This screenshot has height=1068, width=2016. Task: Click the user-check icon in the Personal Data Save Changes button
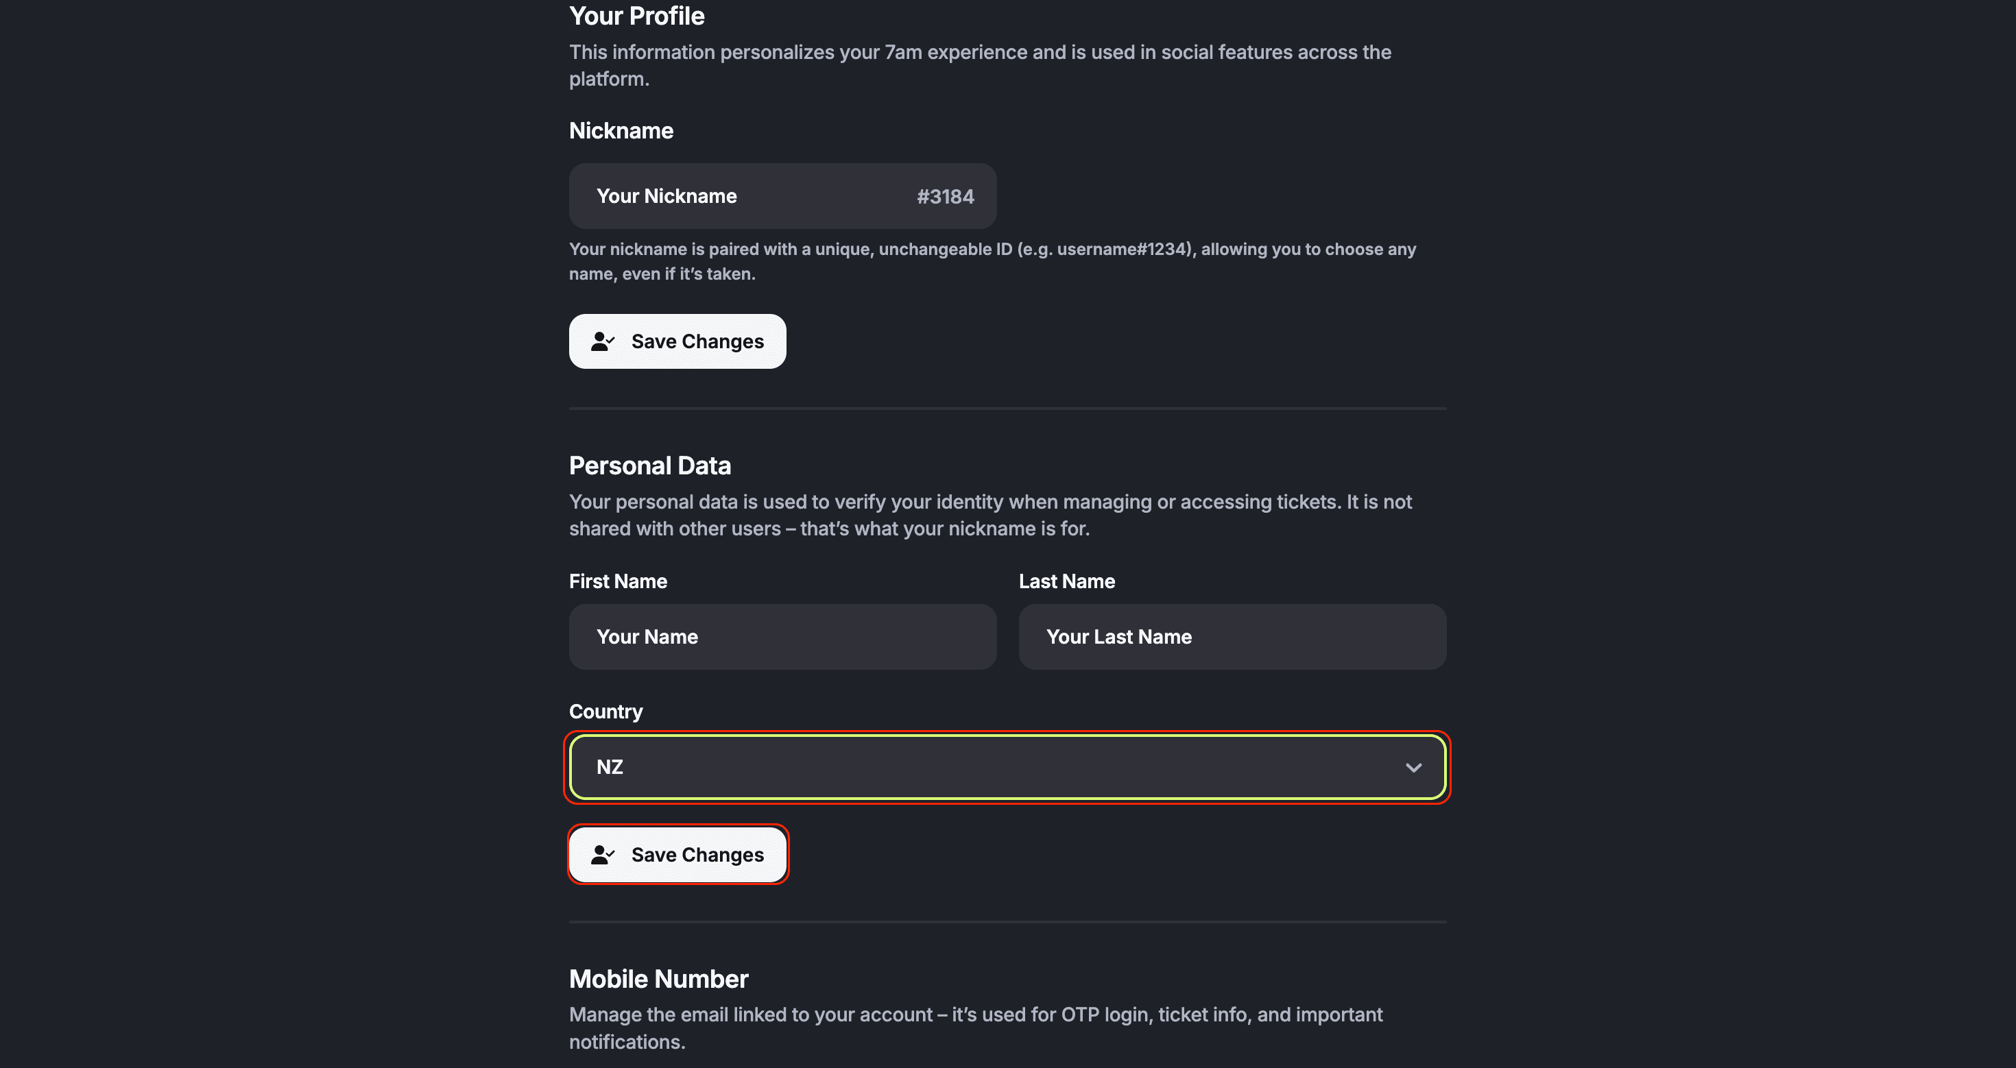tap(603, 855)
